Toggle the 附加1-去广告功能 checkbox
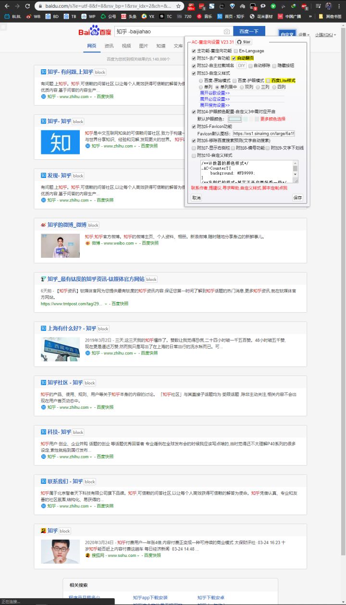This screenshot has width=346, height=605. 194,58
